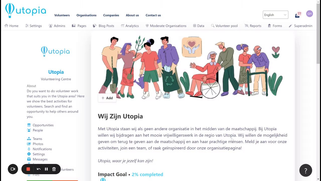Screen dimensions: 321x181
Task: Go to Moderate Organisations
Action: click(166, 26)
